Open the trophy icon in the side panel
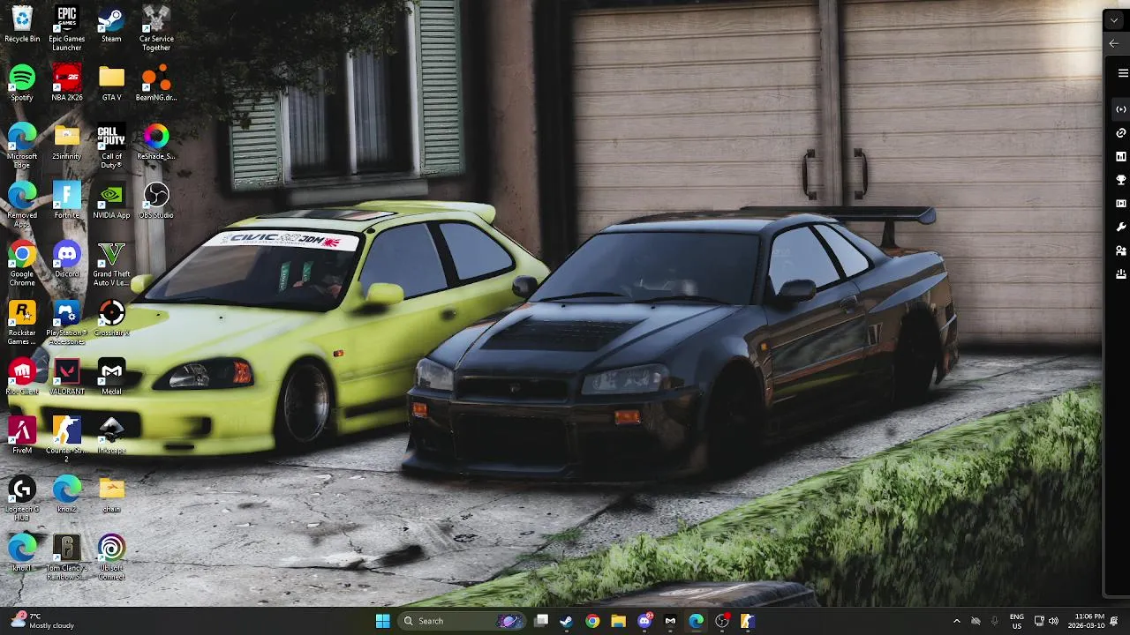The image size is (1130, 635). pyautogui.click(x=1121, y=180)
